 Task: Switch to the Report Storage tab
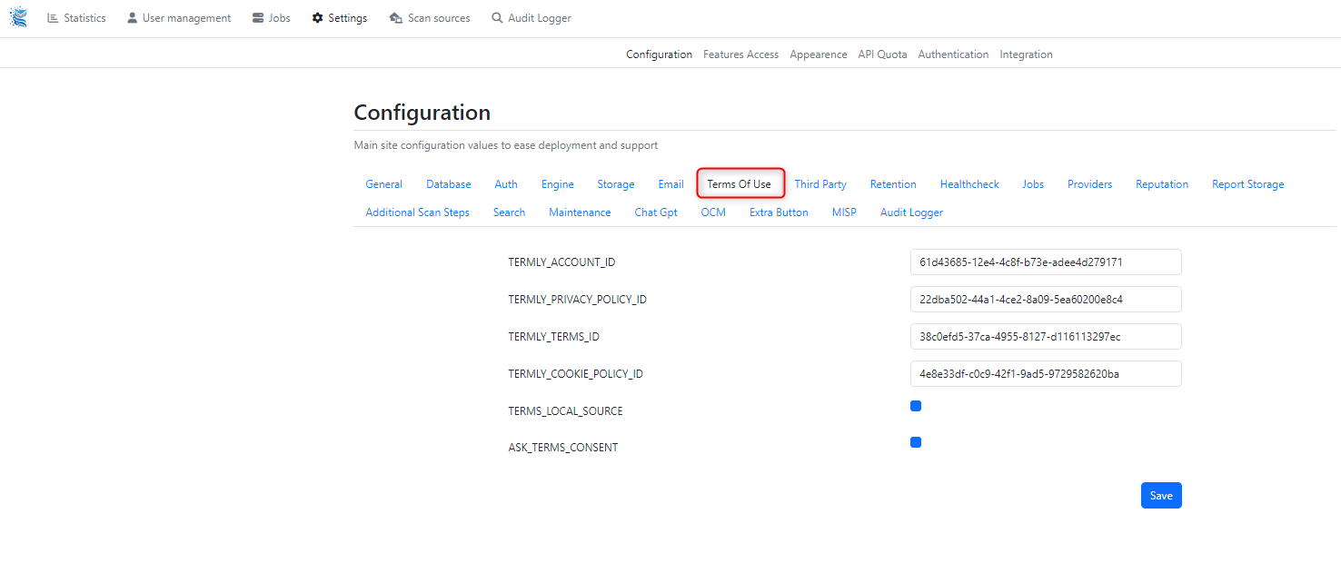tap(1248, 184)
